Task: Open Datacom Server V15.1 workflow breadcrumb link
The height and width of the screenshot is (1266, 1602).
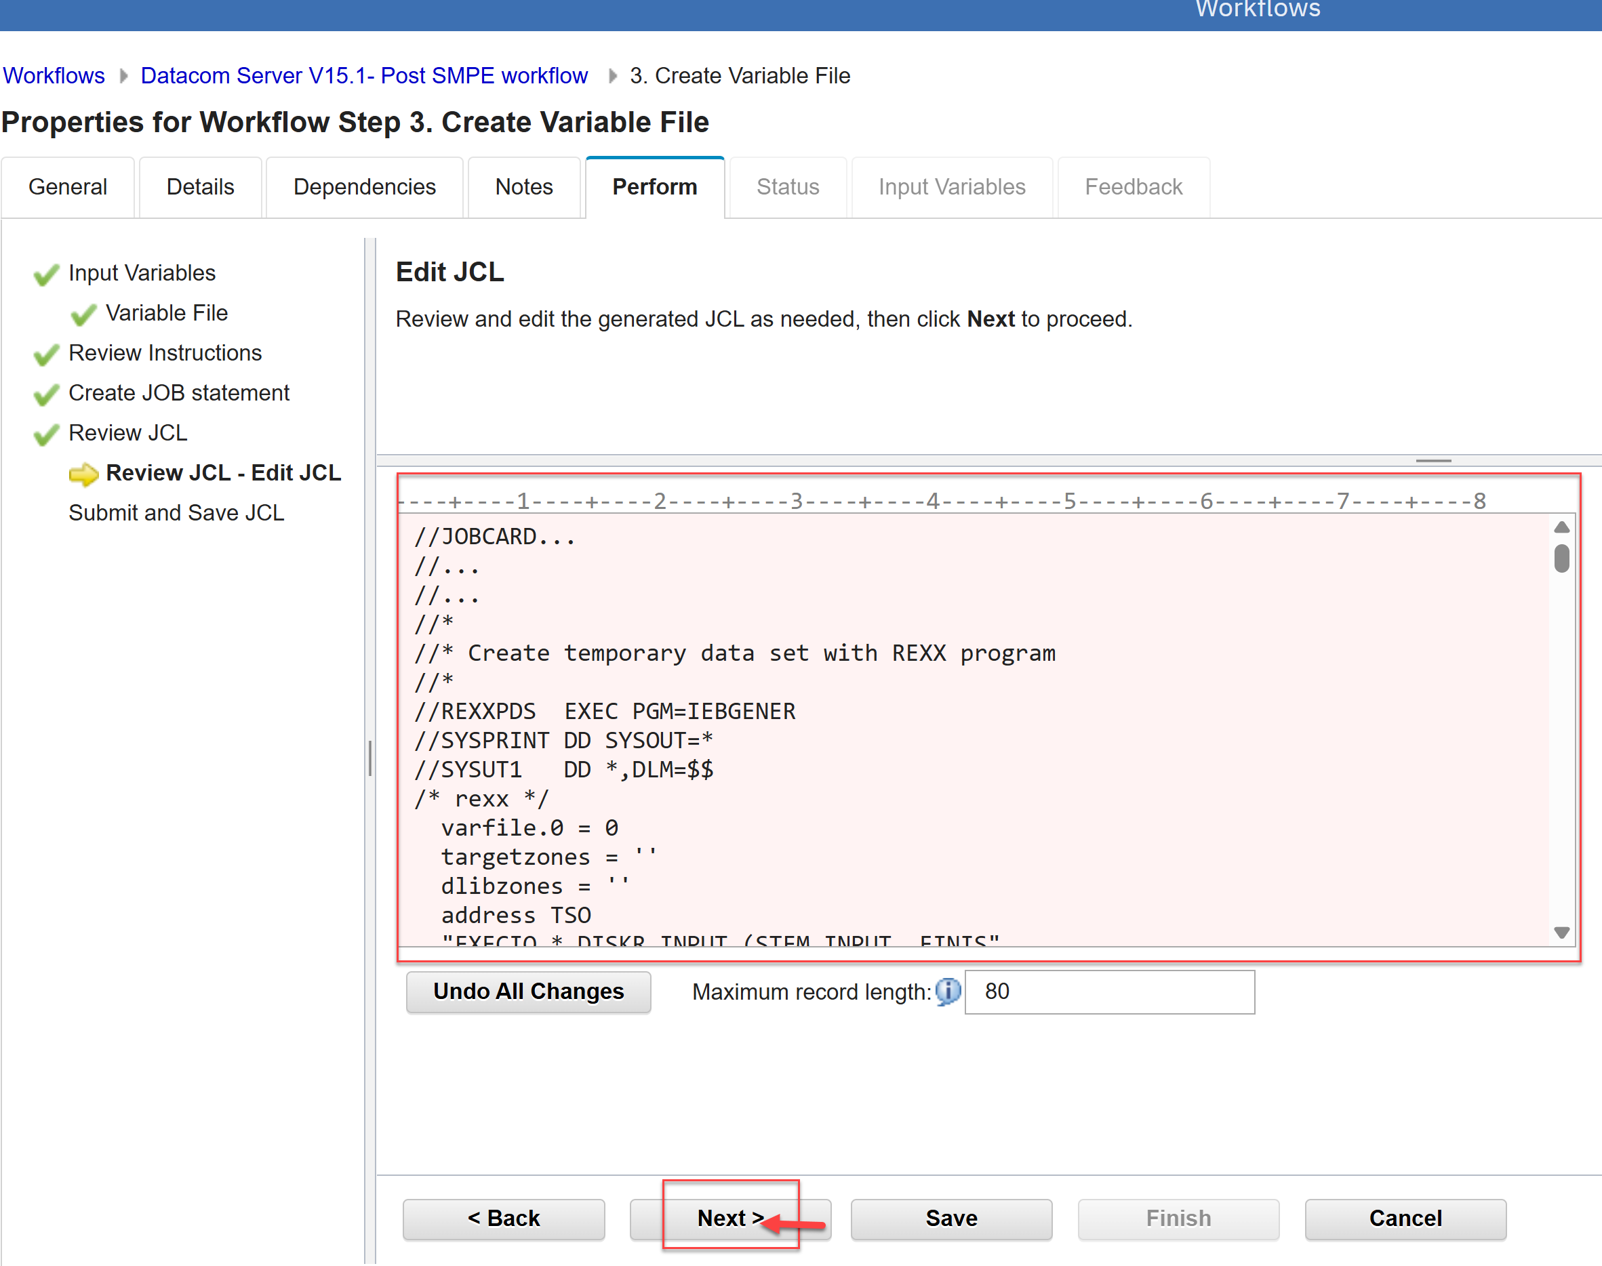Action: tap(364, 76)
